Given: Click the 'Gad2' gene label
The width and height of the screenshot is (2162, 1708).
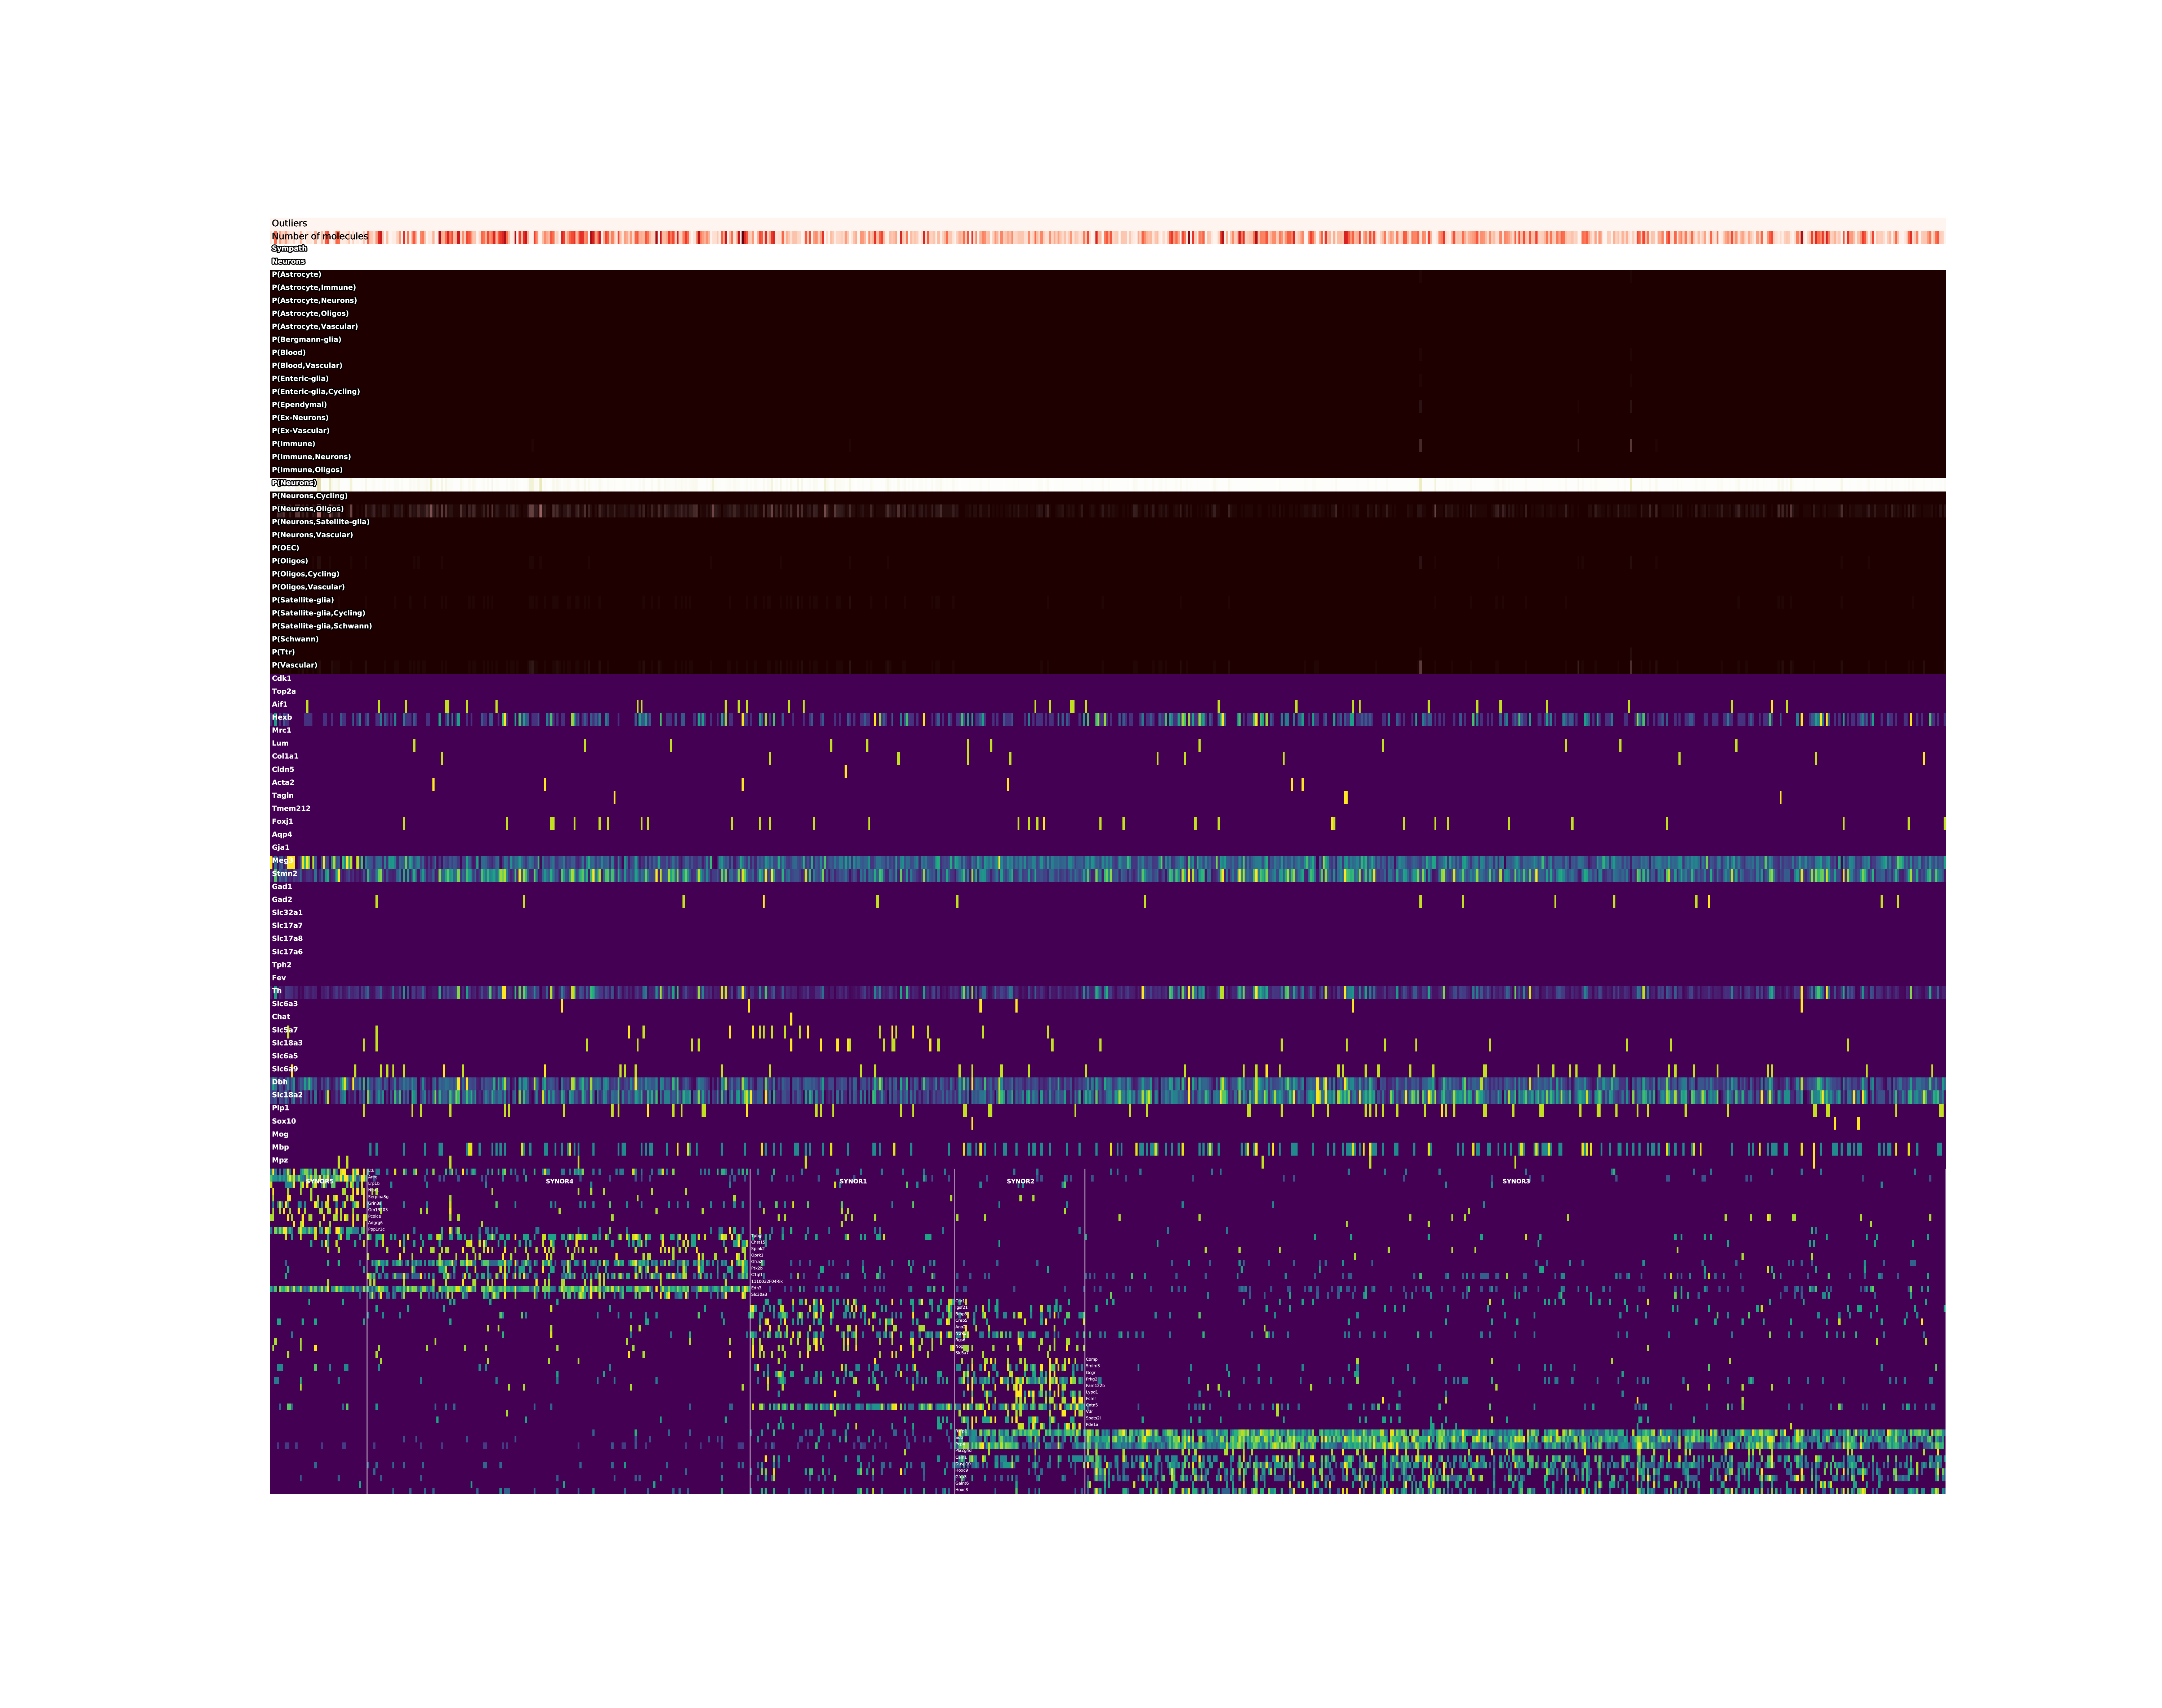Looking at the screenshot, I should click(282, 900).
